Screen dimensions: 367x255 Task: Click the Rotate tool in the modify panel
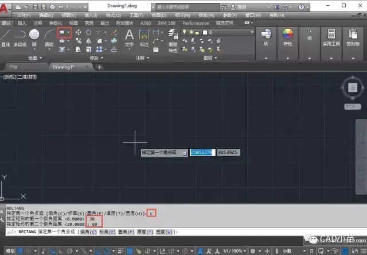pos(88,32)
